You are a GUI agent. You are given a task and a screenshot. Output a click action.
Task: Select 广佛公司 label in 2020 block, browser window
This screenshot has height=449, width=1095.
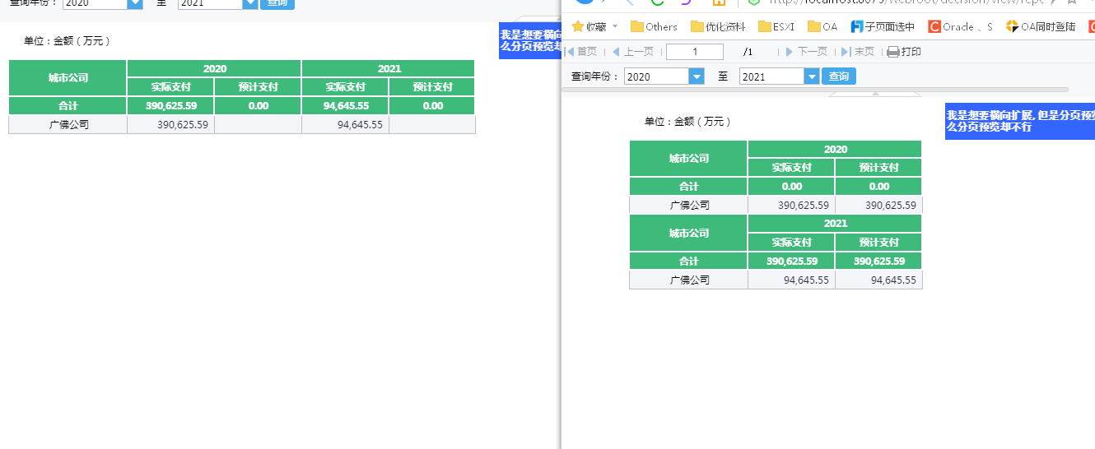click(x=688, y=206)
